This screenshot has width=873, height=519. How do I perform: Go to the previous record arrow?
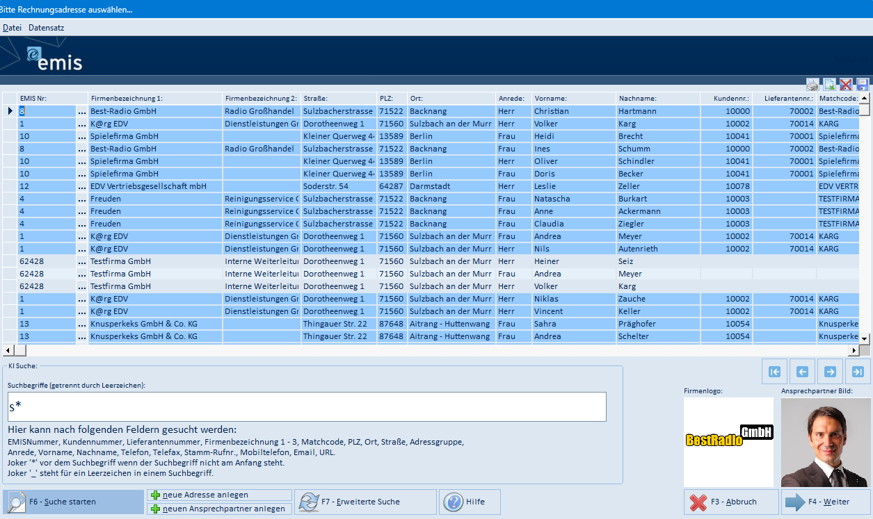point(802,372)
